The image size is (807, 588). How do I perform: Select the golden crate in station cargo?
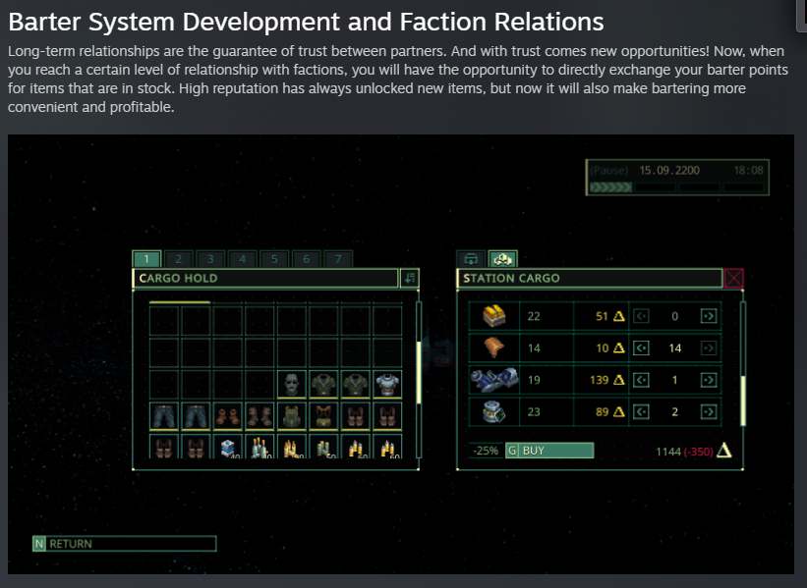click(x=494, y=315)
